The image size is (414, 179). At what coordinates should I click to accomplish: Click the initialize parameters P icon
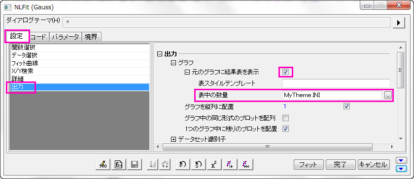(x=183, y=165)
